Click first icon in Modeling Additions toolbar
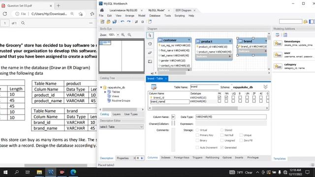 [278, 35]
